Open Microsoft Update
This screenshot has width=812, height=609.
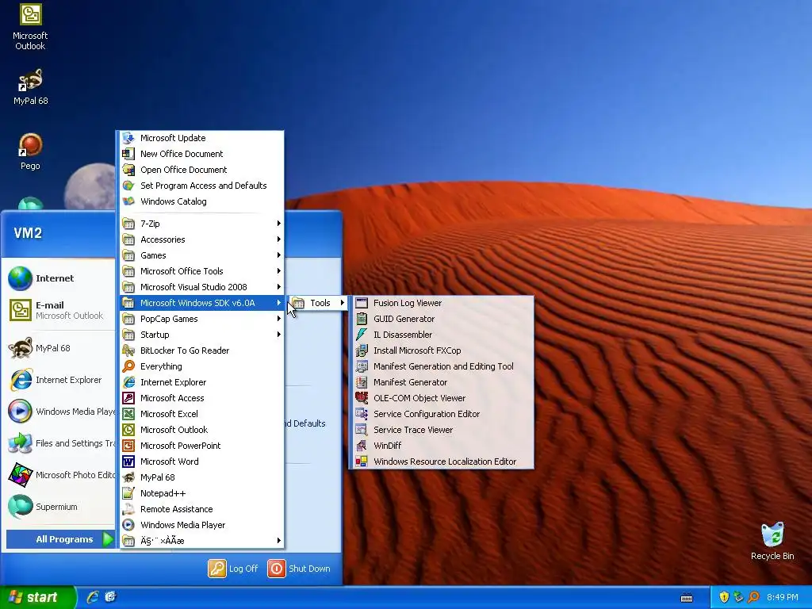202,138
